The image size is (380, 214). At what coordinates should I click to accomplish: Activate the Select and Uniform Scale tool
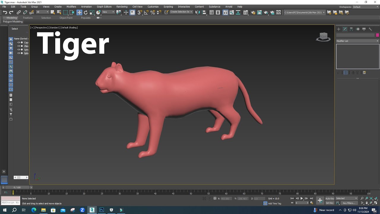point(92,12)
